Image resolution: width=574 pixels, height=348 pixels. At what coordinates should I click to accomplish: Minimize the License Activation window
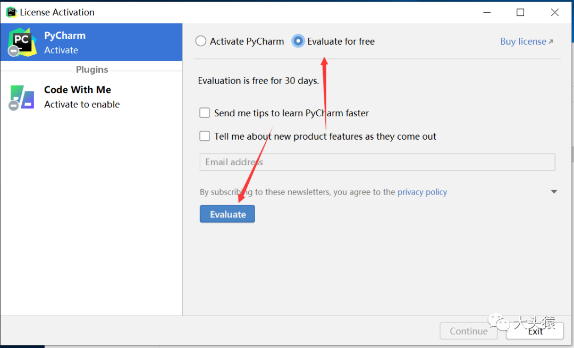[x=487, y=12]
